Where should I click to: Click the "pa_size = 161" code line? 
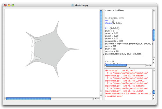tap(112, 51)
